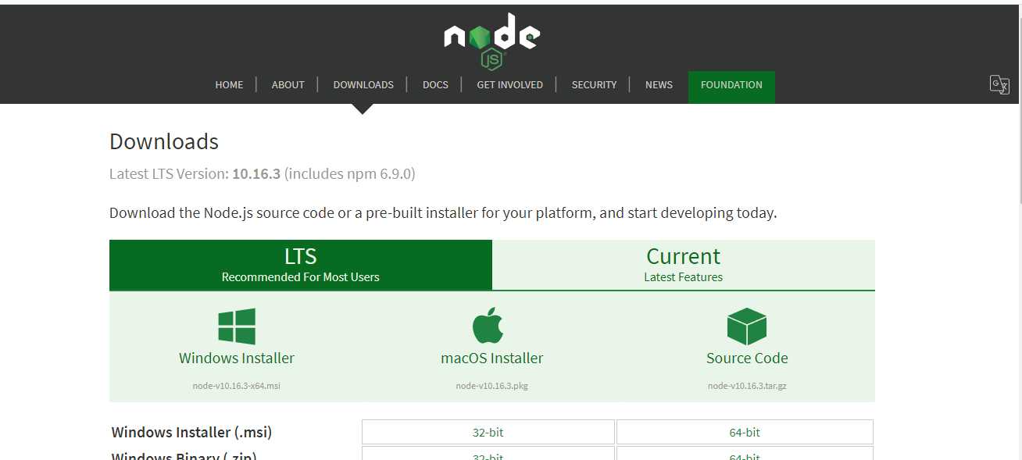
Task: Open the translation language icon
Action: click(x=999, y=84)
